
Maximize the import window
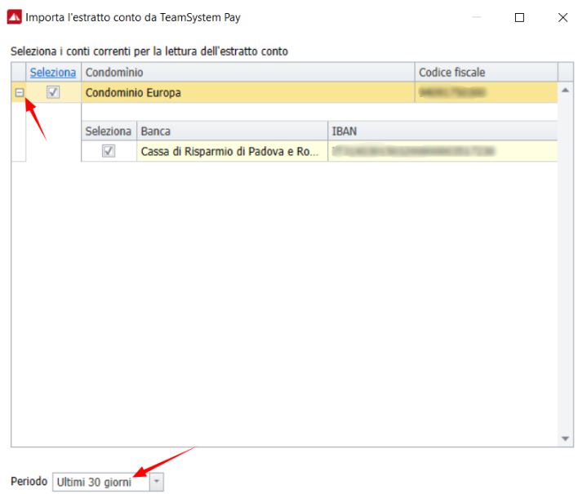(x=519, y=17)
